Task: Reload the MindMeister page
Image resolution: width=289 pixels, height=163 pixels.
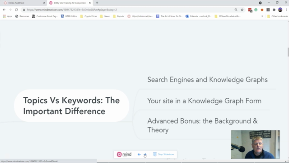Action: coord(16,10)
